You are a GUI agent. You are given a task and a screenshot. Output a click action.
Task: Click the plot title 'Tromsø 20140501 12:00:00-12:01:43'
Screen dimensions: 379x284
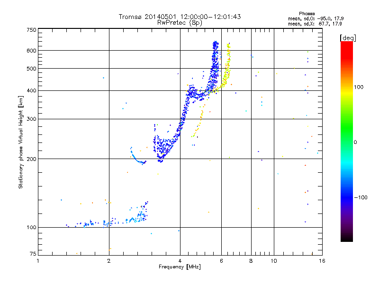click(x=180, y=17)
